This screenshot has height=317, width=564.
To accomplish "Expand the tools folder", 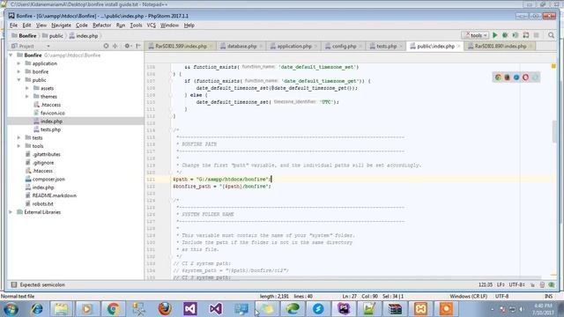I will (x=19, y=146).
